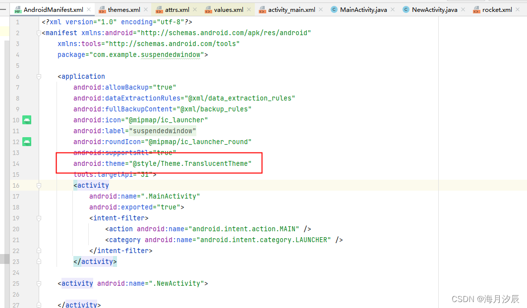The width and height of the screenshot is (527, 308).
Task: Click line number 14 in the gutter
Action: pyautogui.click(x=15, y=163)
